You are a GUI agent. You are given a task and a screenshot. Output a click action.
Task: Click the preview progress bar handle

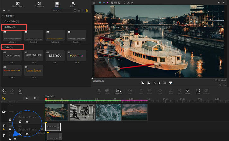(x=92, y=78)
